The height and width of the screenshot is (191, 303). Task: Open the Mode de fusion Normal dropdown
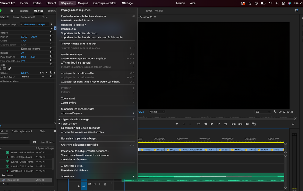pos(33,77)
